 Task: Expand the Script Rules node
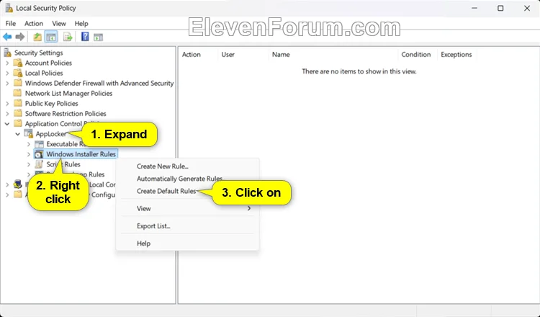(x=29, y=164)
